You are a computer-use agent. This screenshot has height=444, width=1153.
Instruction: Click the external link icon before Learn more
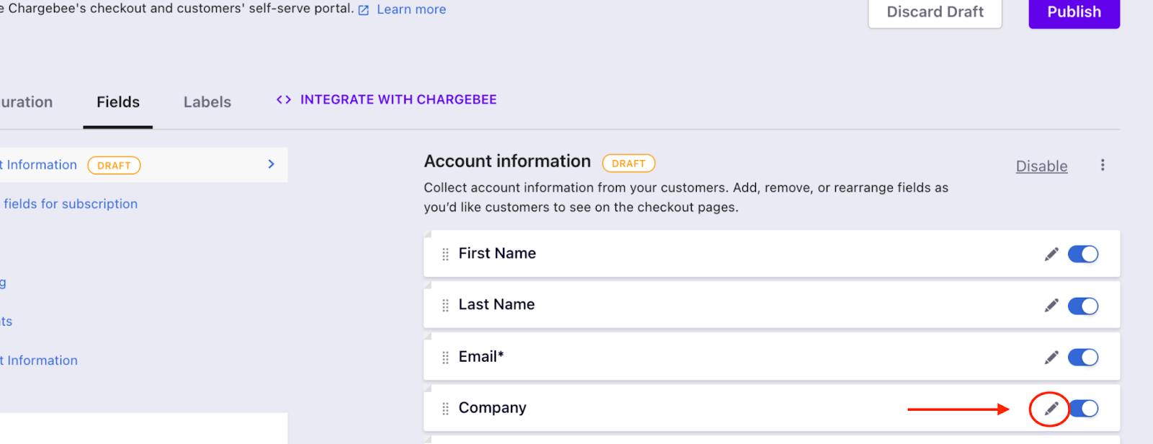coord(364,10)
